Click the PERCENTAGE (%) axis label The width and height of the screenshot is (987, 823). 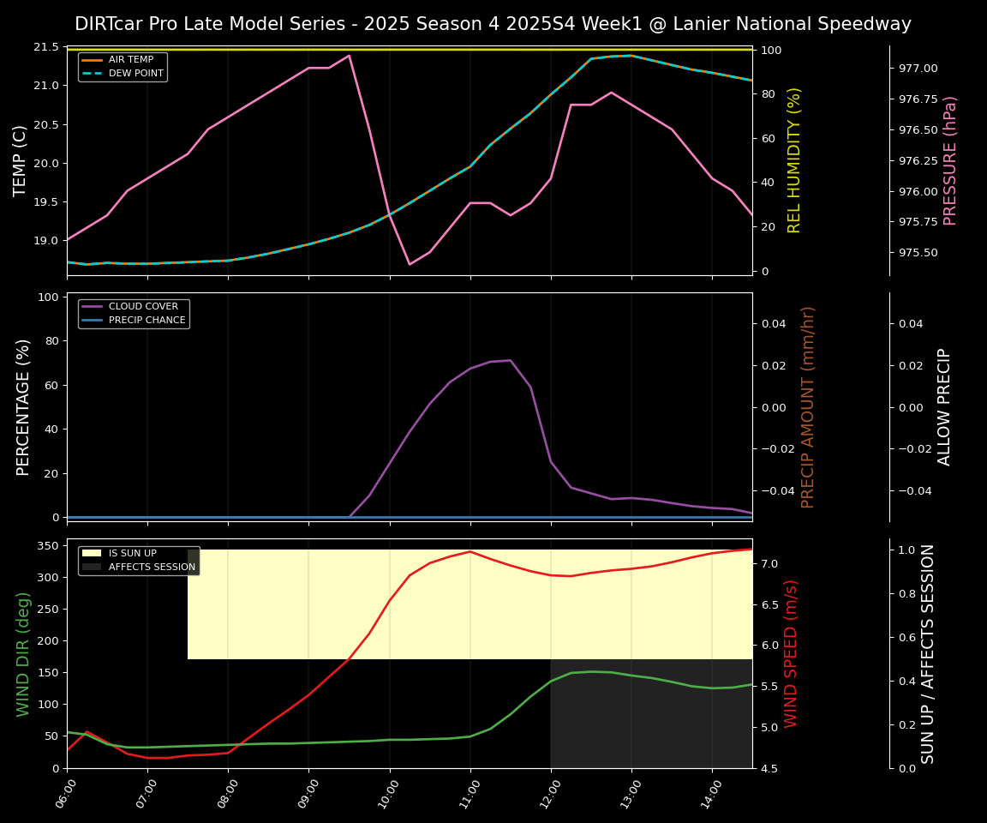click(x=24, y=406)
